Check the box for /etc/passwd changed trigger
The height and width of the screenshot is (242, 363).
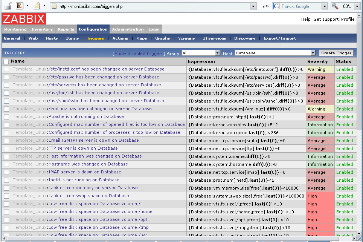pyautogui.click(x=6, y=77)
